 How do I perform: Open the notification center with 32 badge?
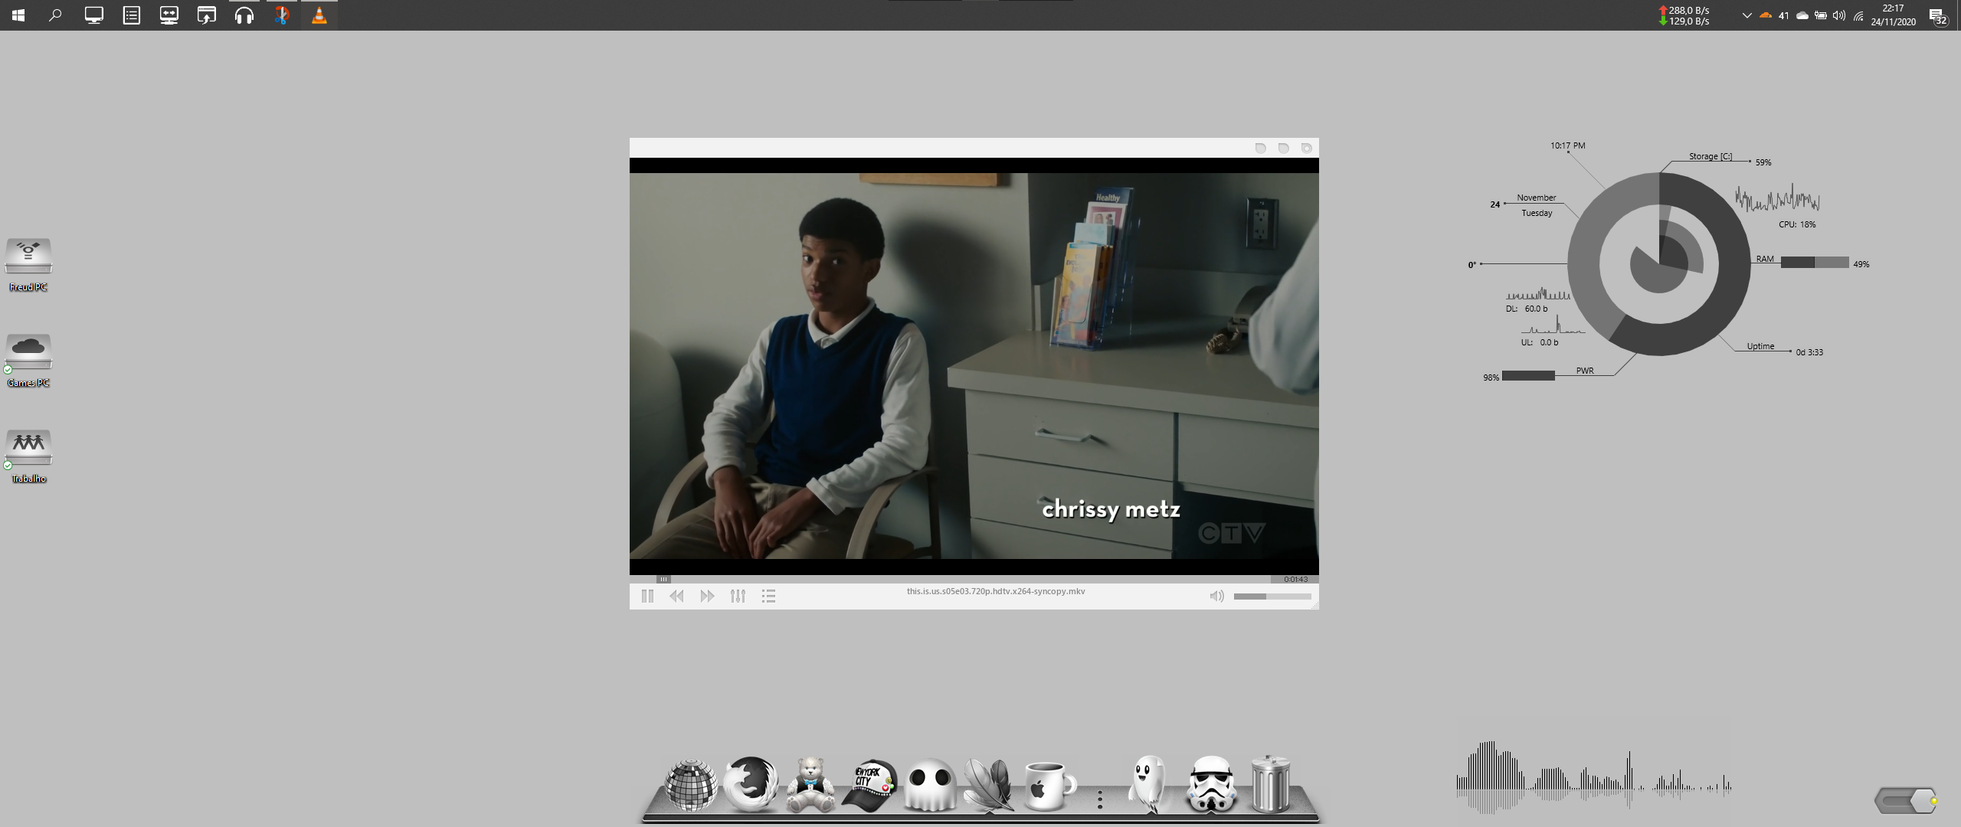point(1937,16)
